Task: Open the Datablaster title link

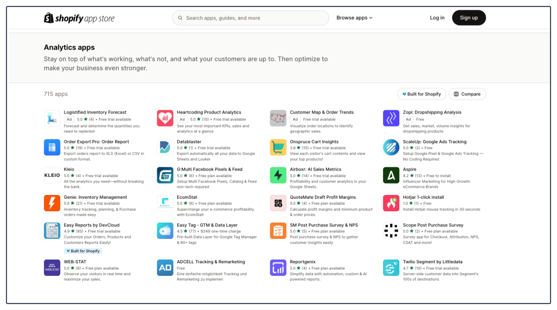Action: click(189, 142)
